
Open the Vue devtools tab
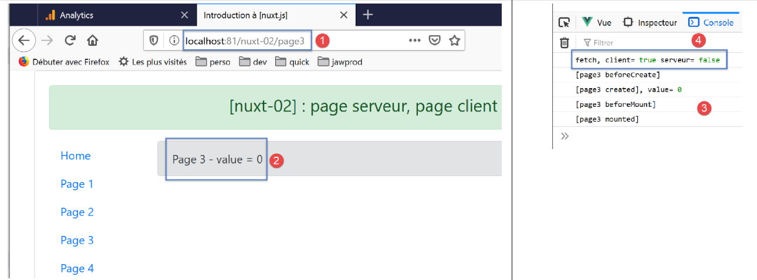596,22
